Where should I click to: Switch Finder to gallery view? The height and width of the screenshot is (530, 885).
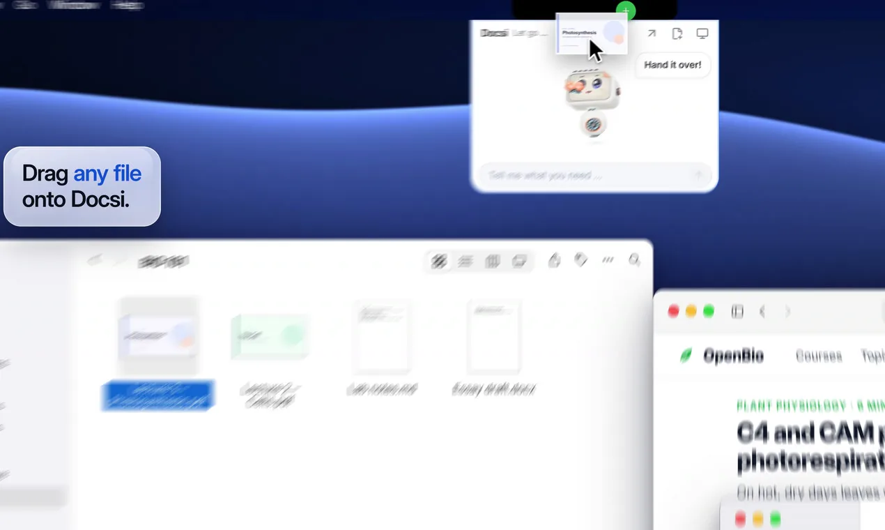point(519,262)
